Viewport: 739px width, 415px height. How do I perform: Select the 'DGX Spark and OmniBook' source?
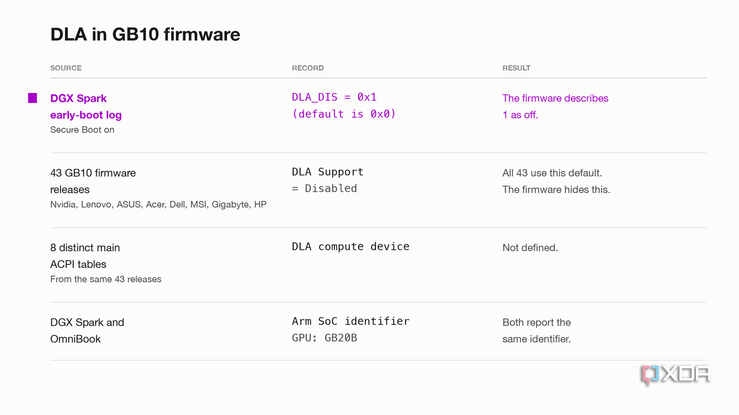coord(87,330)
